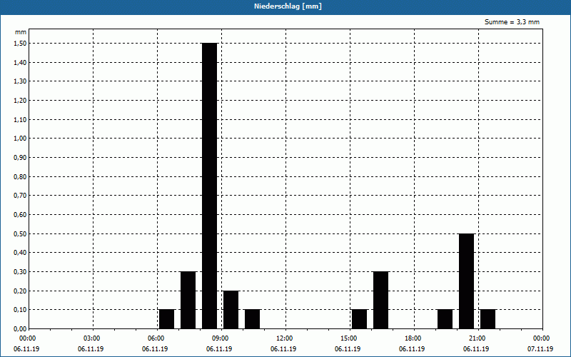
Task: Click the 00:00 time label above 06.11.19
Action: 27,338
